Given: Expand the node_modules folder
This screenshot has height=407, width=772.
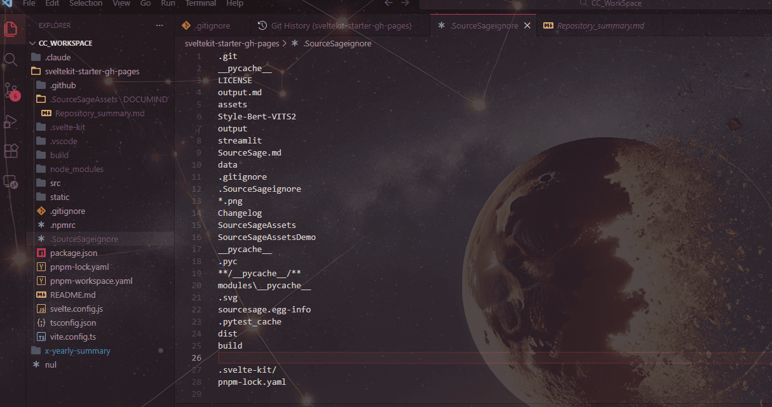Looking at the screenshot, I should (76, 169).
